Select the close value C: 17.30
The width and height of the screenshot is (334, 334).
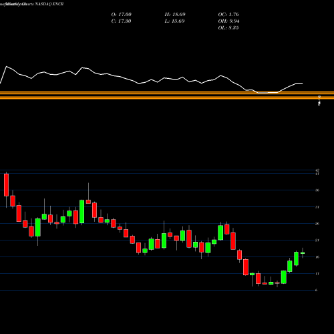point(121,21)
